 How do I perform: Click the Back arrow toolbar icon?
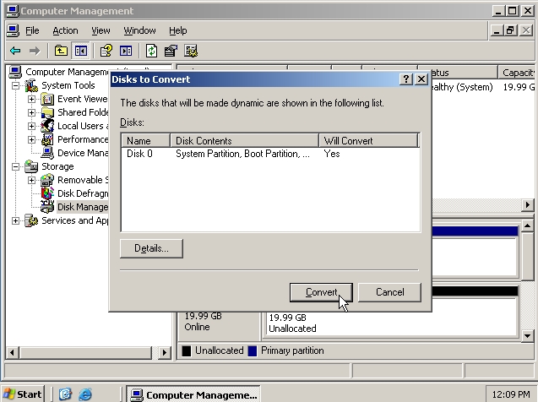15,52
